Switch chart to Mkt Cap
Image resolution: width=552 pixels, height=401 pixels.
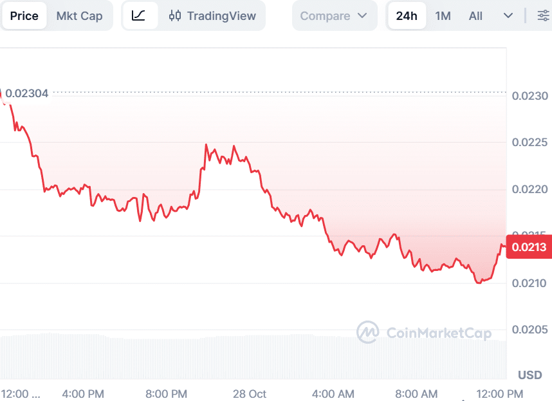pos(79,16)
